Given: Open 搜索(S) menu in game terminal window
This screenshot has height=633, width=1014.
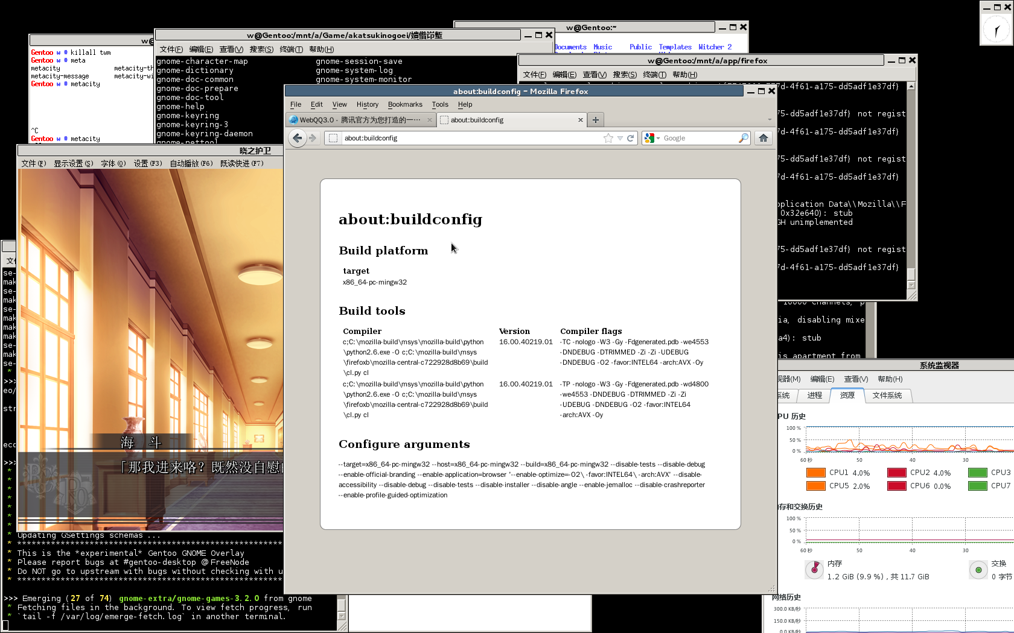Looking at the screenshot, I should pos(261,49).
